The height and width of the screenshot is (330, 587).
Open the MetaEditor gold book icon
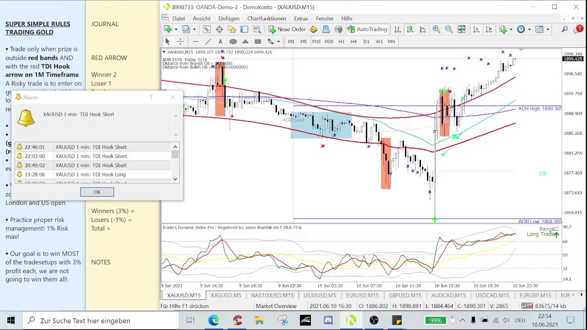[x=314, y=29]
